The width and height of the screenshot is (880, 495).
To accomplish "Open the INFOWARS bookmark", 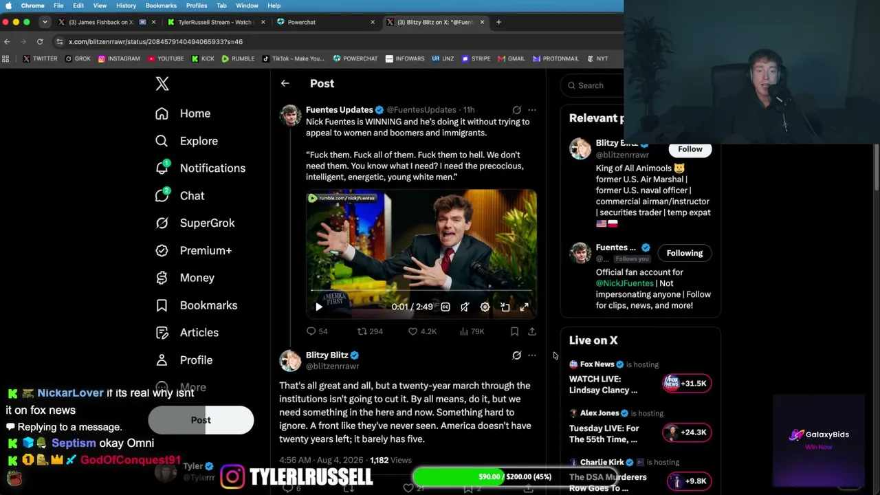I will tap(405, 59).
